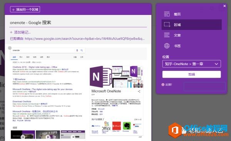Screen dimensions: 231x141
Task: Click the region selection icon
Action: (167, 25)
